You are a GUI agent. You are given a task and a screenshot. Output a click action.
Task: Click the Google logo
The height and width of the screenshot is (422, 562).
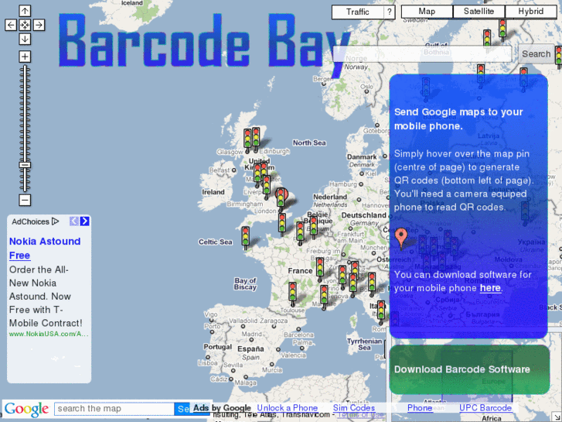coord(26,410)
